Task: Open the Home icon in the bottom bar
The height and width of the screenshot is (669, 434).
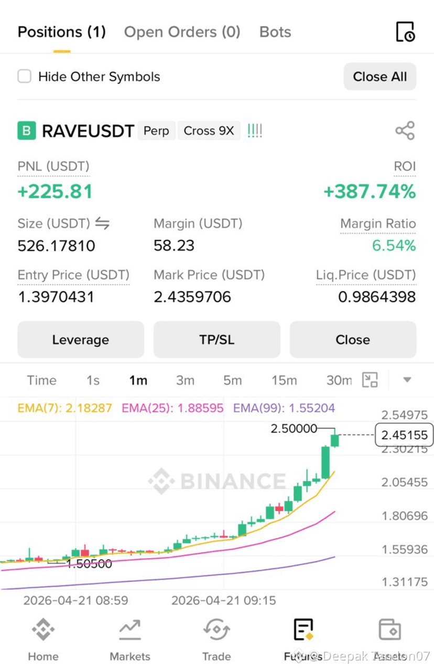Action: [43, 629]
